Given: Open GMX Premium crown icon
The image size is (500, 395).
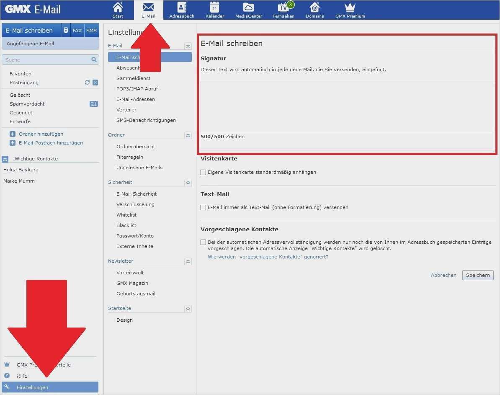Looking at the screenshot, I should click(x=350, y=9).
